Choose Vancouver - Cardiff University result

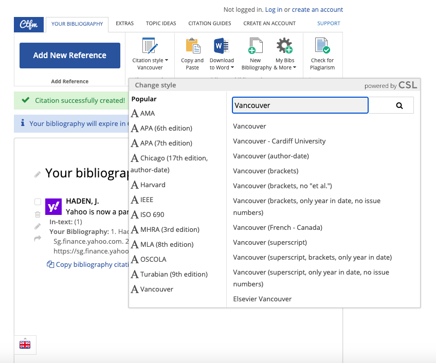[279, 141]
